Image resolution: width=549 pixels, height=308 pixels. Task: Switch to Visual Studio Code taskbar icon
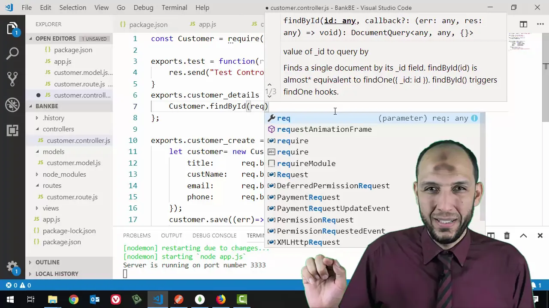[158, 299]
